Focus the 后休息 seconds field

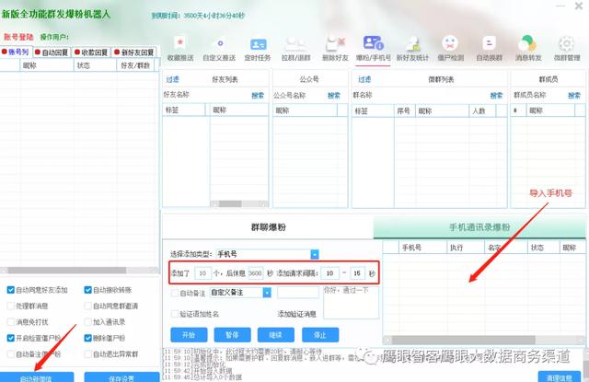pyautogui.click(x=256, y=273)
